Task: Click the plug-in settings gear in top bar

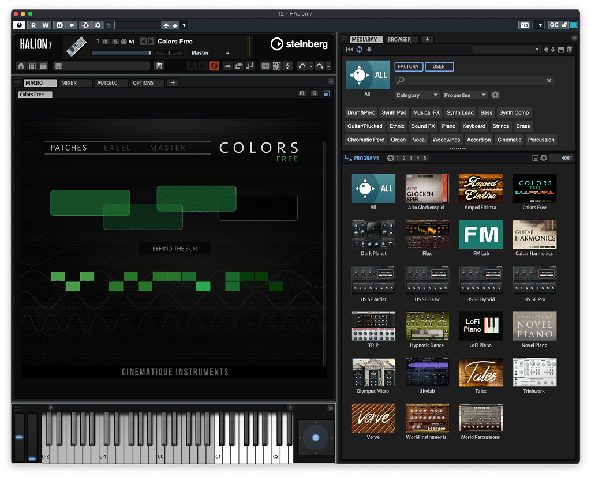Action: (x=98, y=25)
